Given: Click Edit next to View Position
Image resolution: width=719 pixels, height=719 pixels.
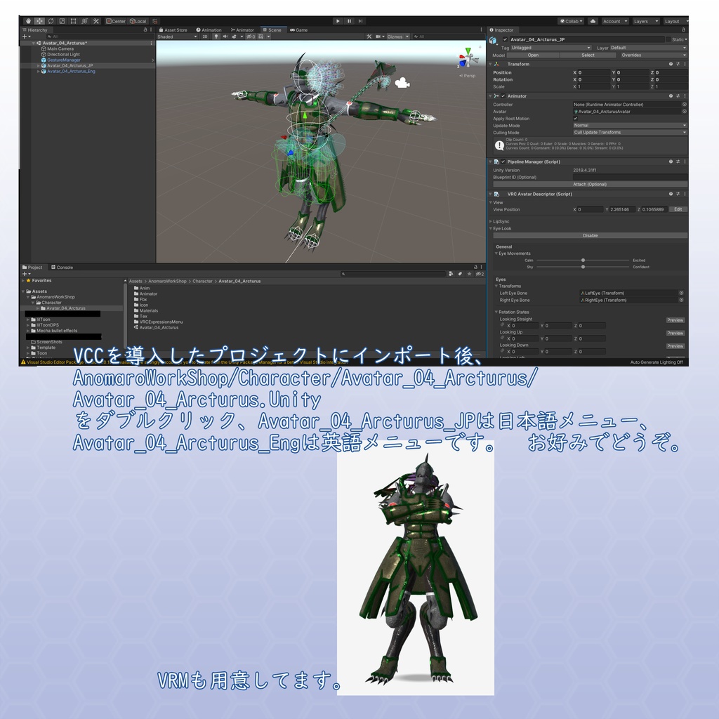Looking at the screenshot, I should tap(678, 209).
